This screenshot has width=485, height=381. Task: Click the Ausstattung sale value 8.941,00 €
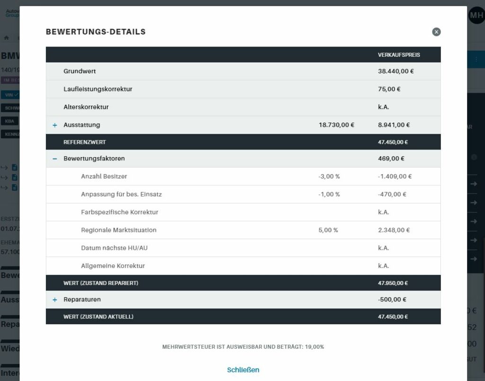pos(394,125)
